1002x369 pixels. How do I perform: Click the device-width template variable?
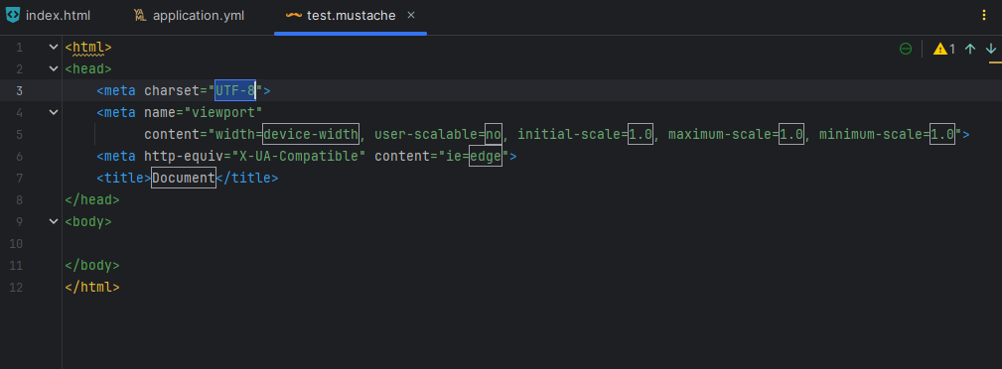(x=311, y=134)
